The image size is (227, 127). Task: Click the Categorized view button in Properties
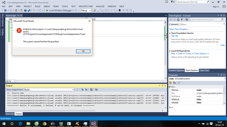pos(171,83)
